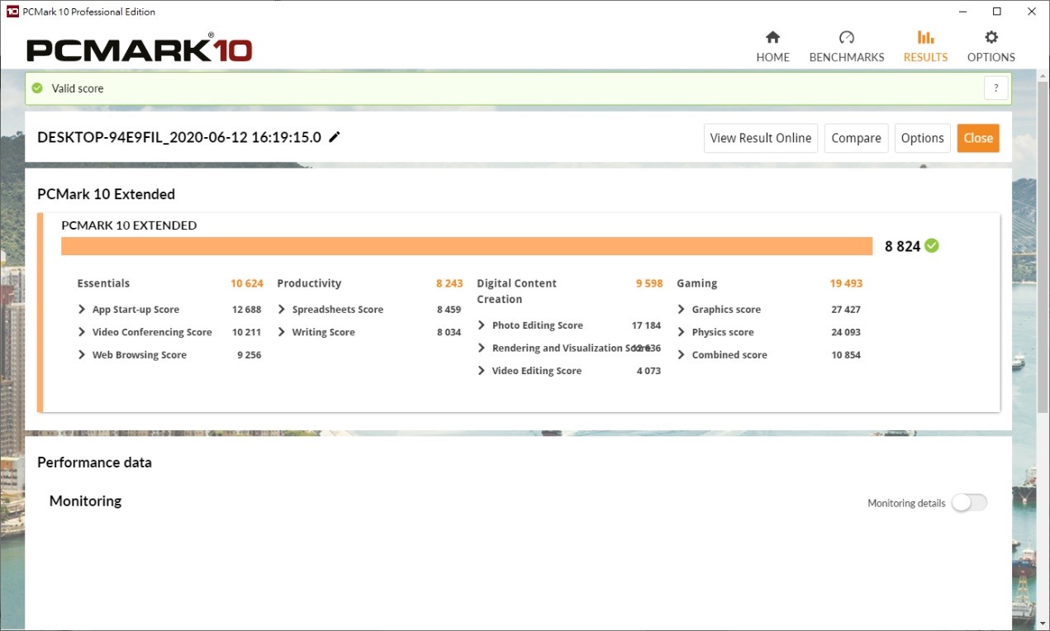Click the orange overall score bar

pos(467,246)
